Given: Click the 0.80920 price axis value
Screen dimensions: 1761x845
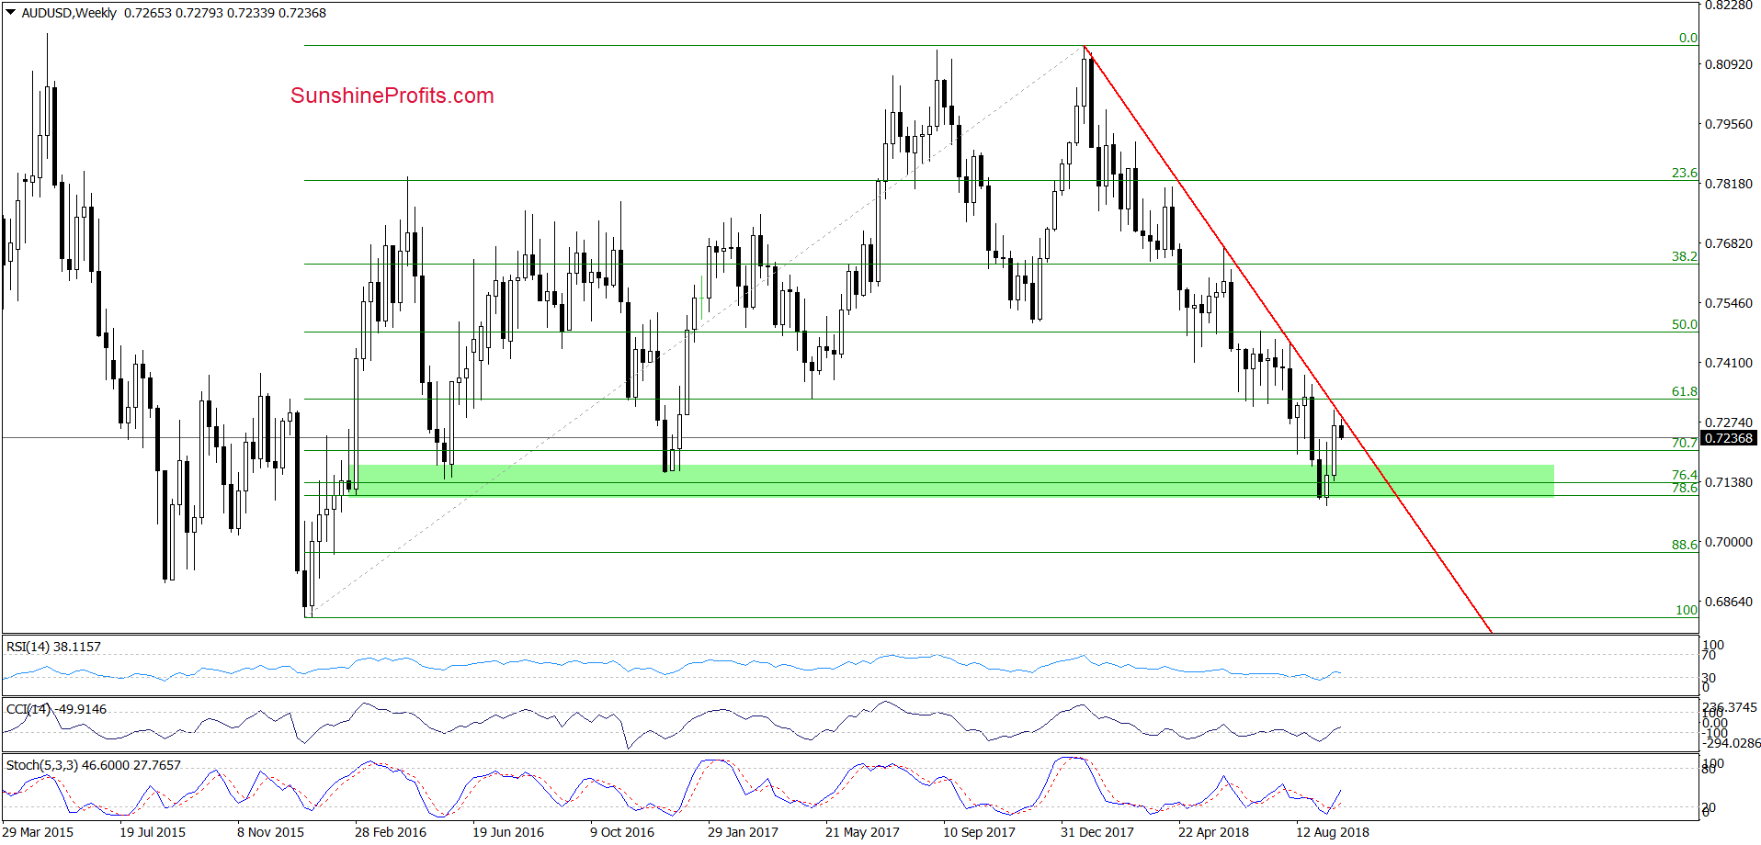Looking at the screenshot, I should click(1728, 64).
